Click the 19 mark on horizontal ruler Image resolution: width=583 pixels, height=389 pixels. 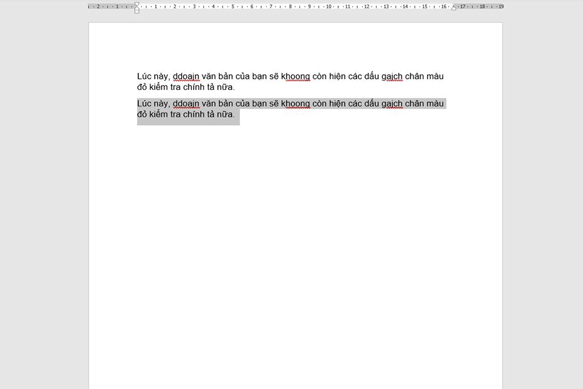click(501, 7)
